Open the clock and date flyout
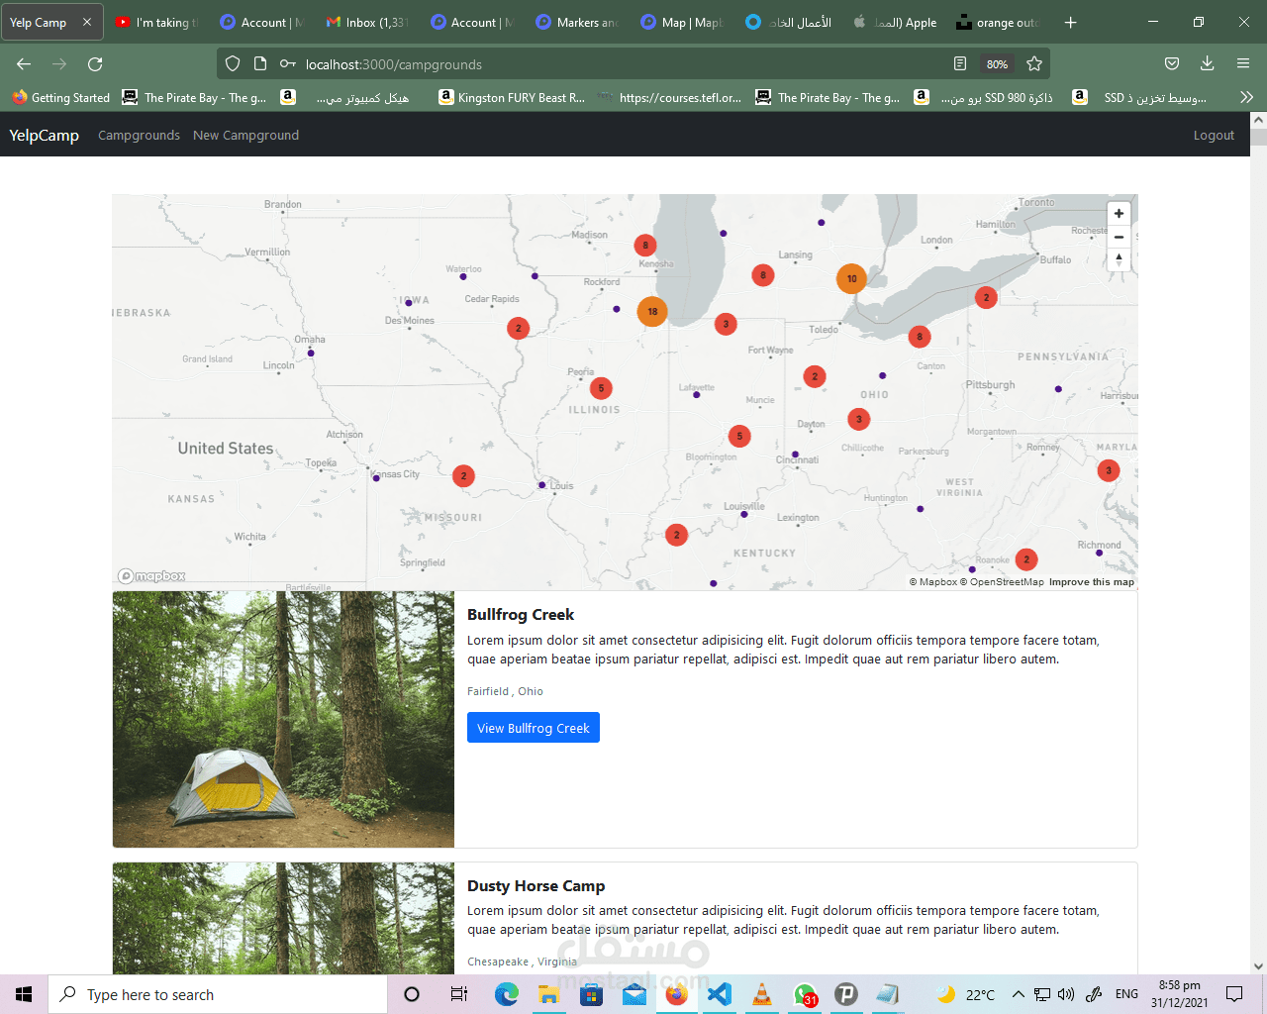This screenshot has height=1014, width=1267. pyautogui.click(x=1179, y=994)
